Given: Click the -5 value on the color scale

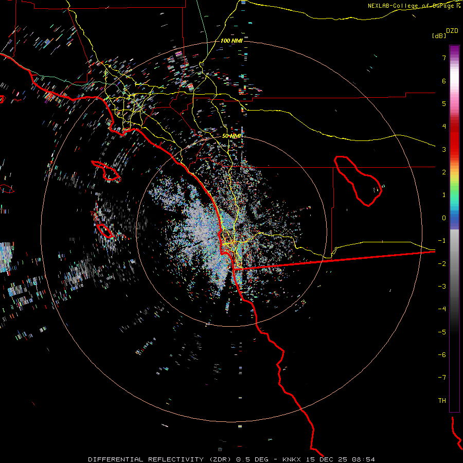Looking at the screenshot, I should [x=442, y=332].
